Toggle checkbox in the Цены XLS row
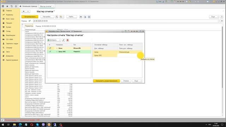 click(x=50, y=52)
